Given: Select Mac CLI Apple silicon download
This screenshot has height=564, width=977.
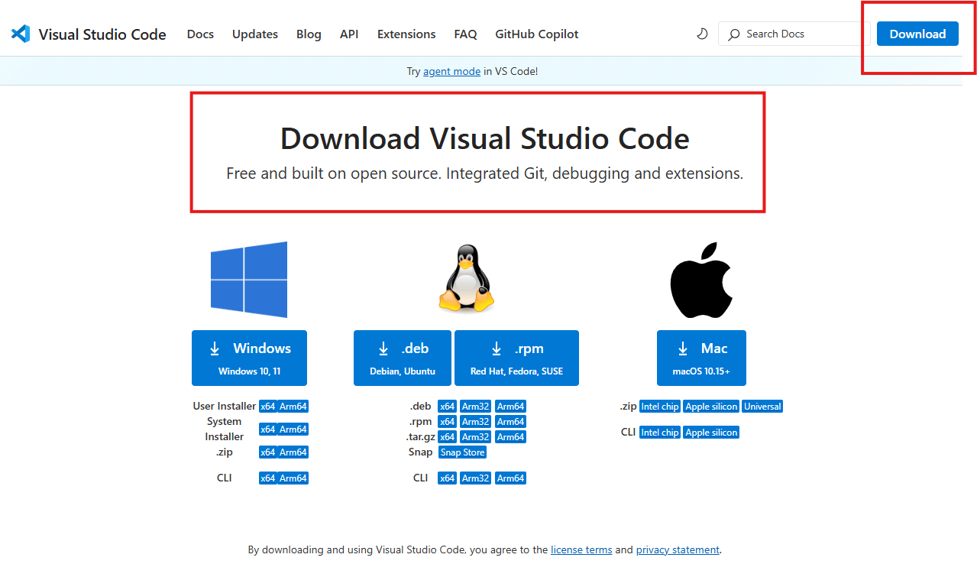Looking at the screenshot, I should coord(711,433).
